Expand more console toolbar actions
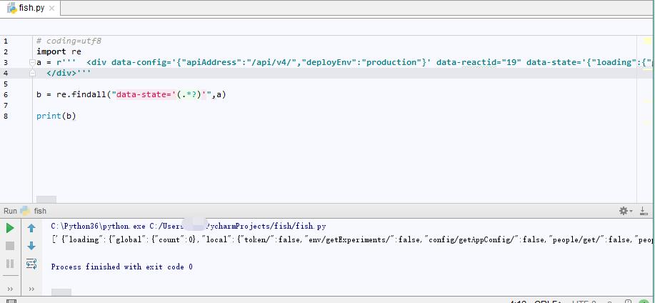 pos(31,289)
